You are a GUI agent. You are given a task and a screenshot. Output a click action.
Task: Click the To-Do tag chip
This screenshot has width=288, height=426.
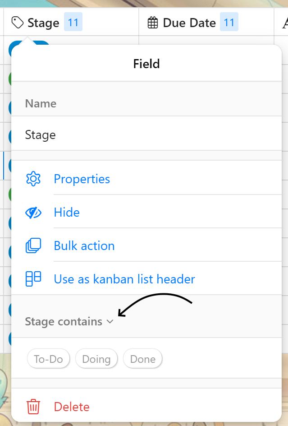(49, 359)
